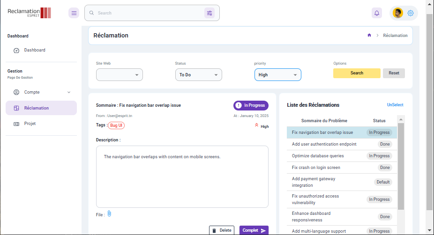Screen dimensions: 434x235
Task: Delete the current reclamation
Action: (222, 230)
